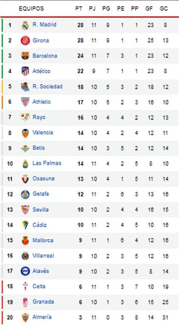Open the Granada team link

(43, 302)
